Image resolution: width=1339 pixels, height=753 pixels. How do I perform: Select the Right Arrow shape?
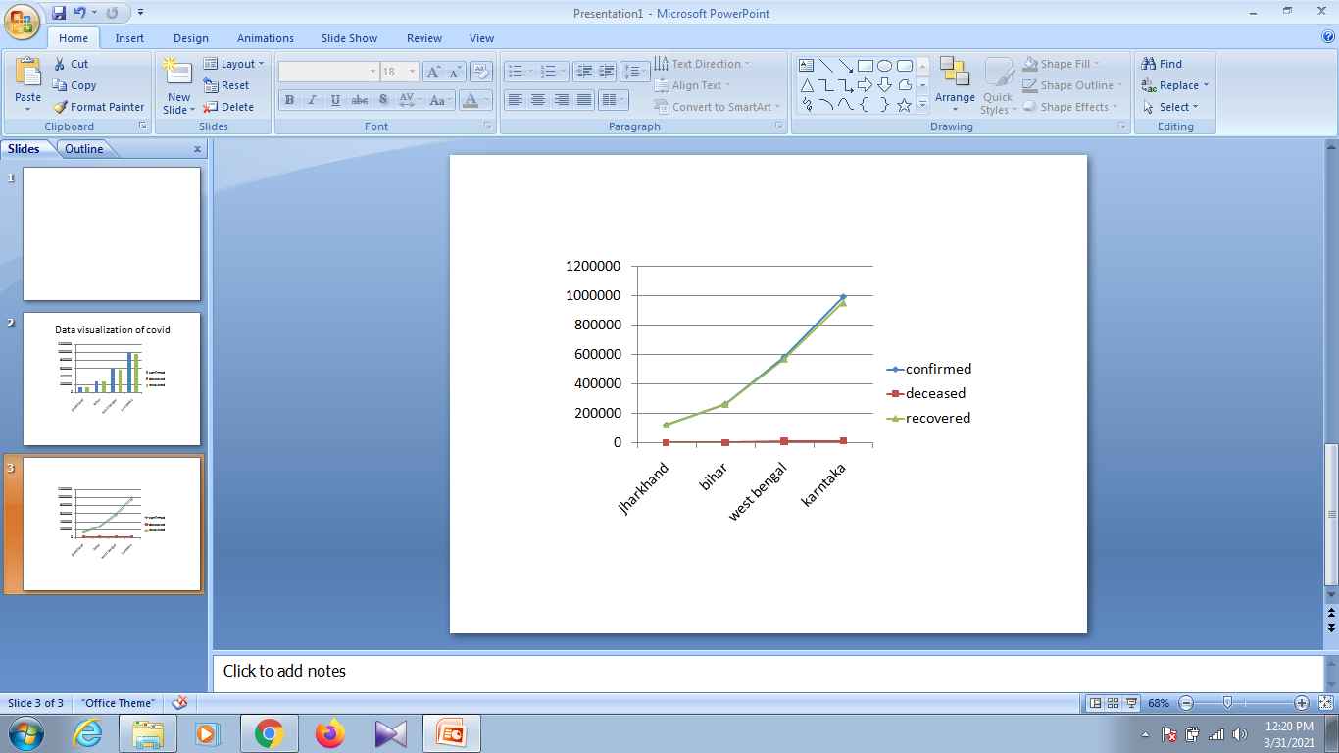pyautogui.click(x=865, y=85)
